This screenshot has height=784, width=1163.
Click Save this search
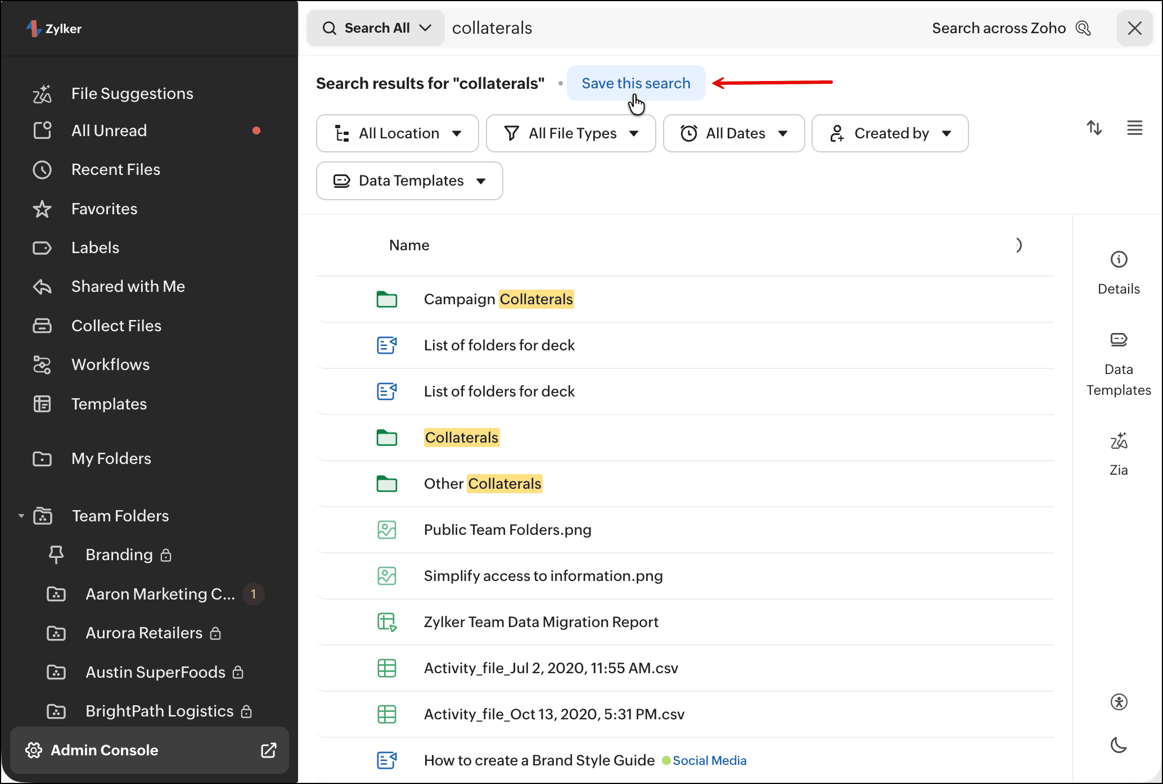click(636, 83)
